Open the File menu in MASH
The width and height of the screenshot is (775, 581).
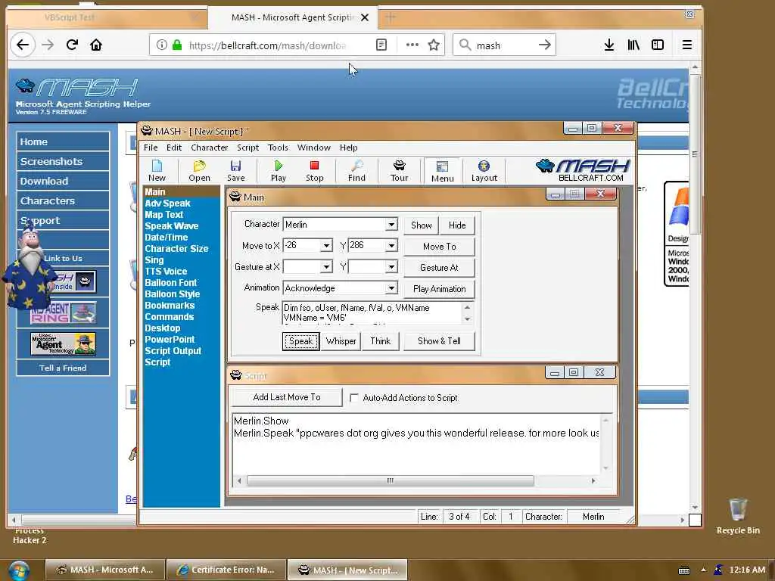(x=151, y=148)
